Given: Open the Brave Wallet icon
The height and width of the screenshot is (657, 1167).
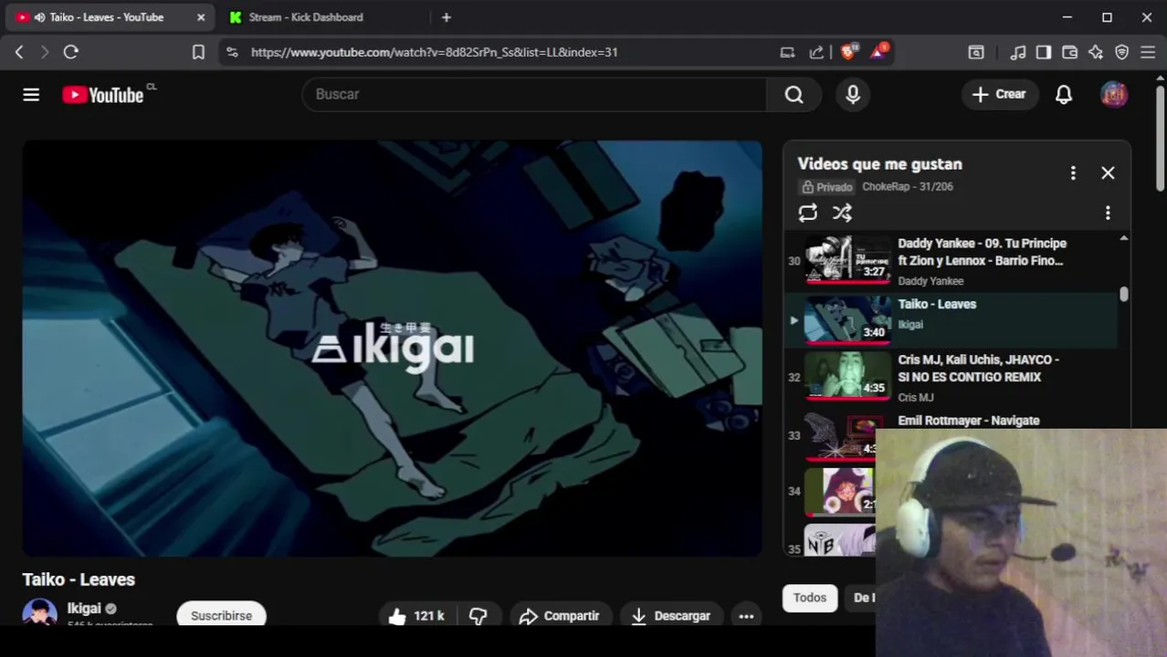Looking at the screenshot, I should 1069,52.
